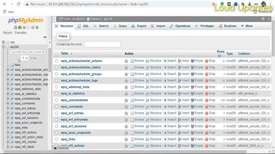Click Insert icon in wpxj_ai_statistics row
Viewport: 275px width, 154px height.
pyautogui.click(x=180, y=94)
